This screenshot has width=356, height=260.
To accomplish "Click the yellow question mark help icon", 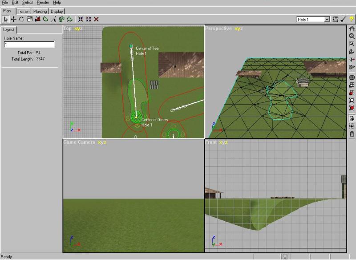I will pyautogui.click(x=351, y=19).
